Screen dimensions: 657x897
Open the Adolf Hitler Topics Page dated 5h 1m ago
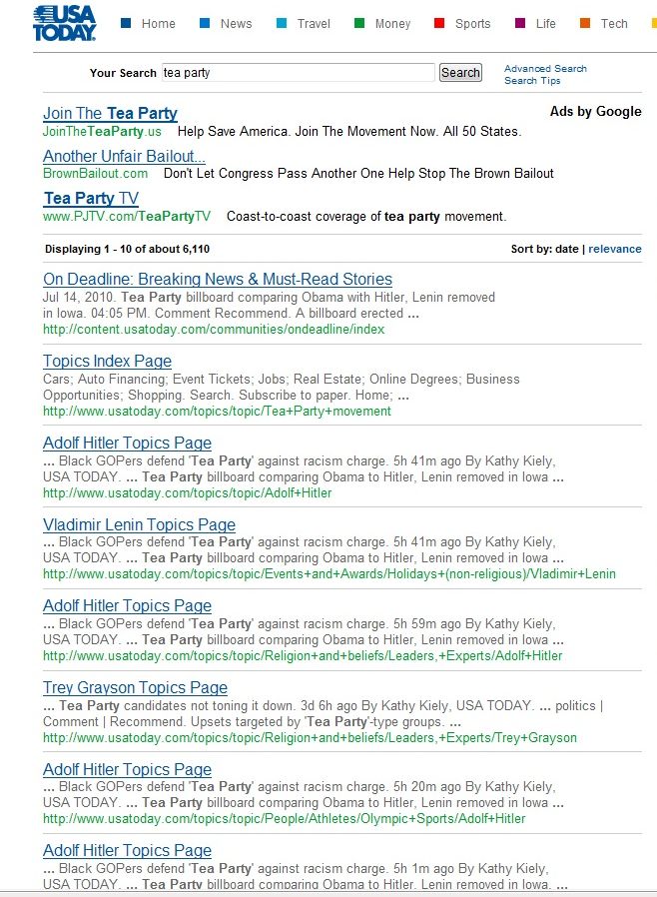pyautogui.click(x=128, y=851)
